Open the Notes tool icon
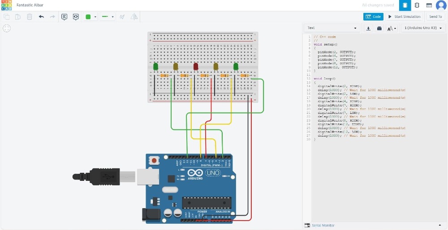The width and height of the screenshot is (448, 230). tap(64, 17)
